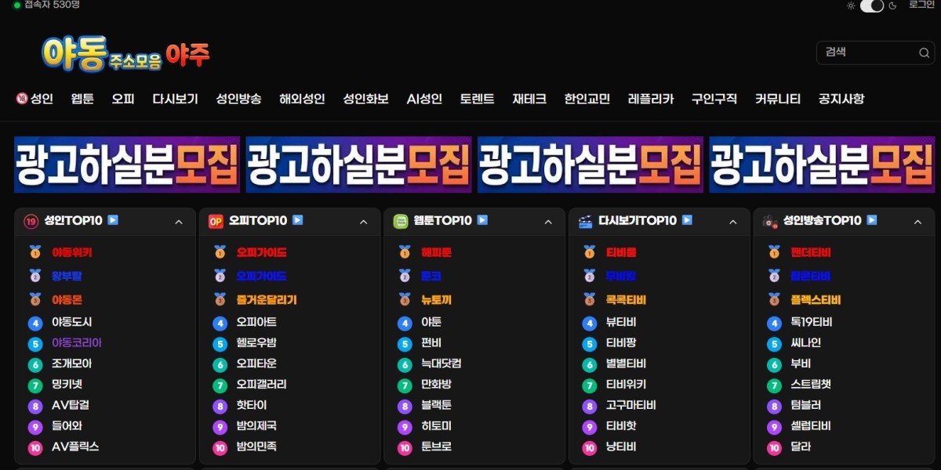Viewport: 941px width, 470px height.
Task: Click the number 10 badge beside 툰브로
Action: click(405, 448)
